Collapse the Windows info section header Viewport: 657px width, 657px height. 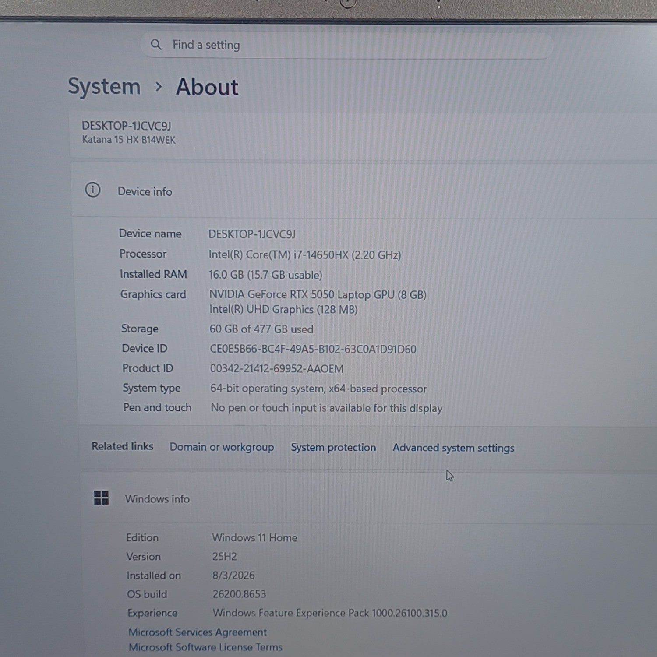coord(368,498)
